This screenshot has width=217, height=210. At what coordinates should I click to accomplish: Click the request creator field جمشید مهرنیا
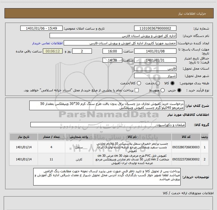point(120,43)
